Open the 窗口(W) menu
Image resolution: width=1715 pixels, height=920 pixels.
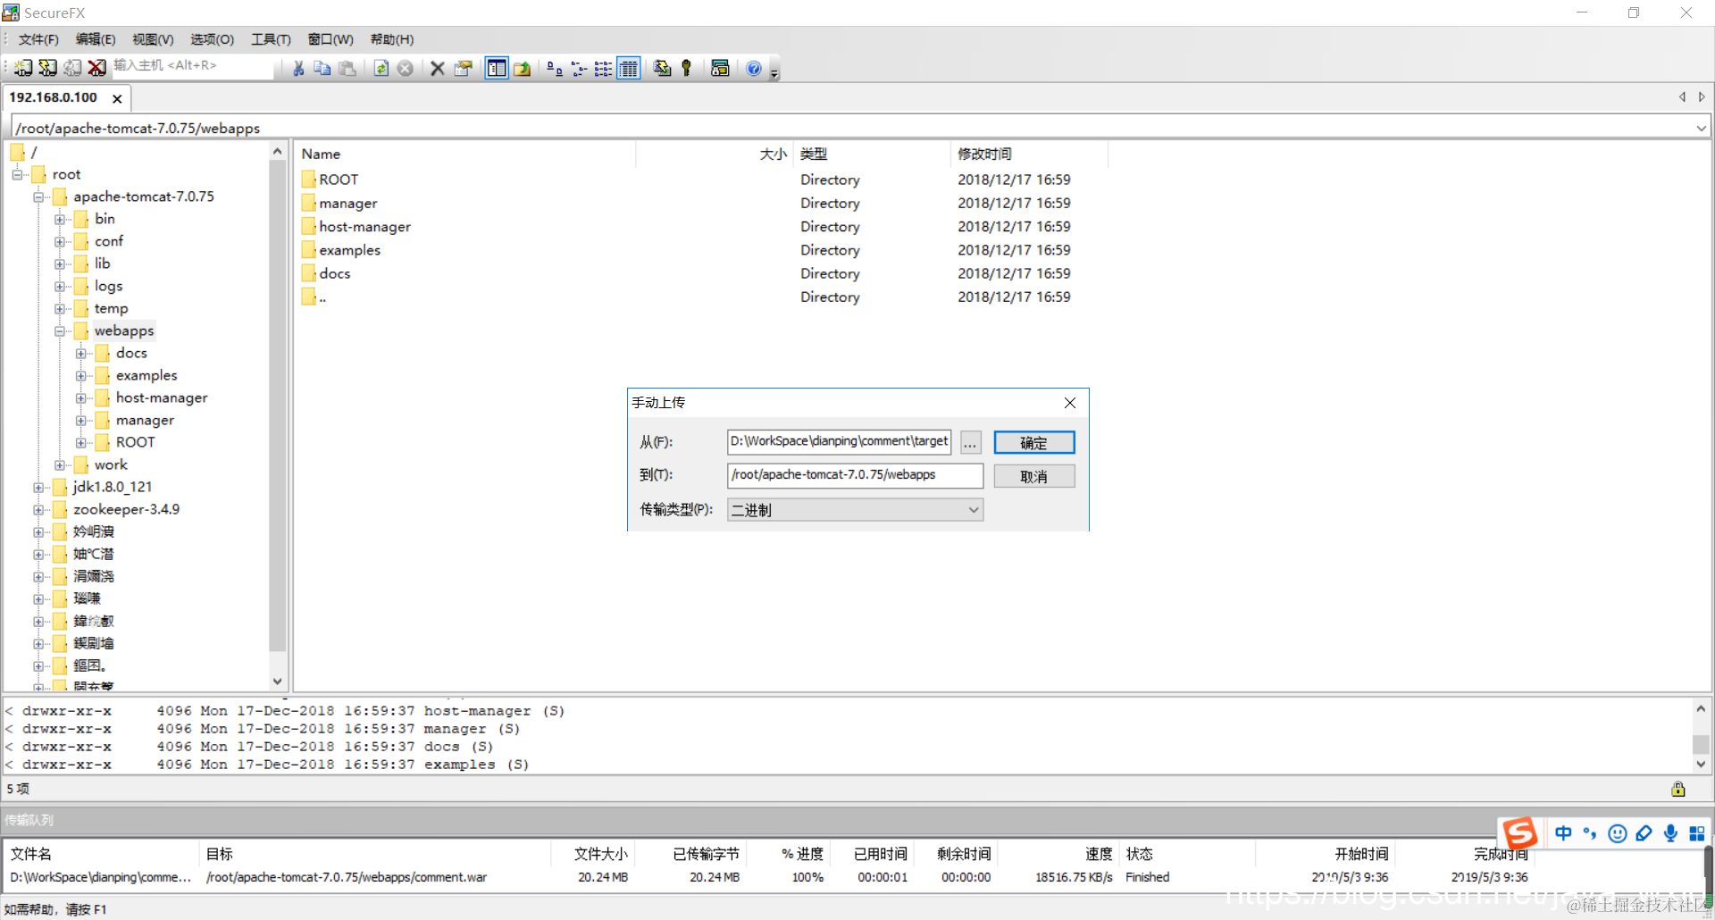(x=330, y=39)
